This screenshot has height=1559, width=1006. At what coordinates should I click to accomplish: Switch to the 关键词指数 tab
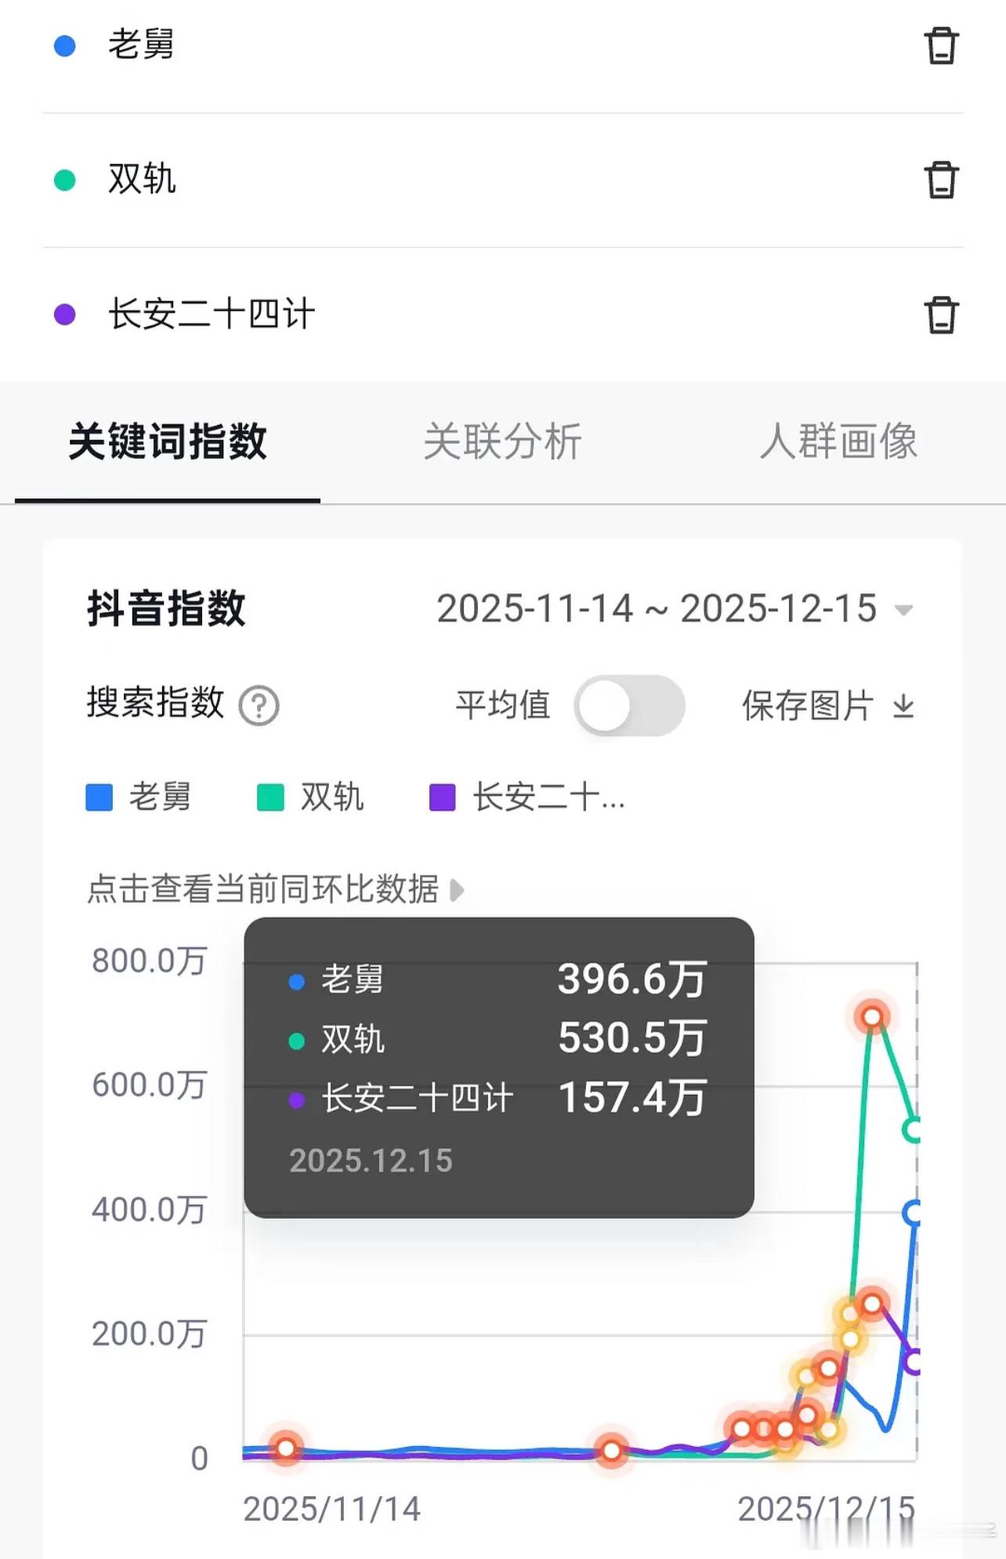tap(168, 441)
